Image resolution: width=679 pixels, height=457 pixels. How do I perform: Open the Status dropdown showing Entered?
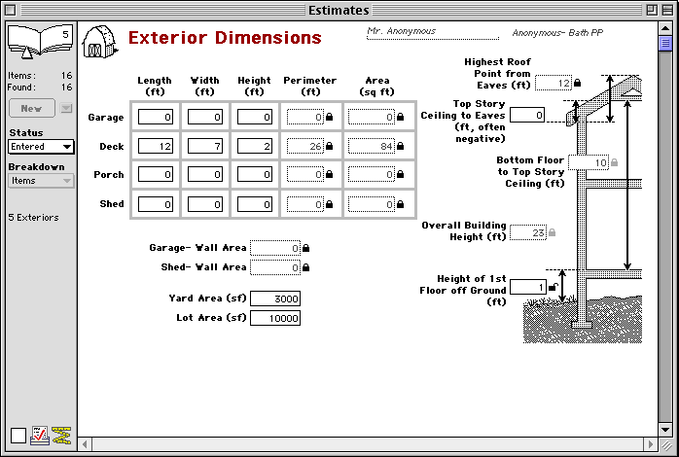40,147
